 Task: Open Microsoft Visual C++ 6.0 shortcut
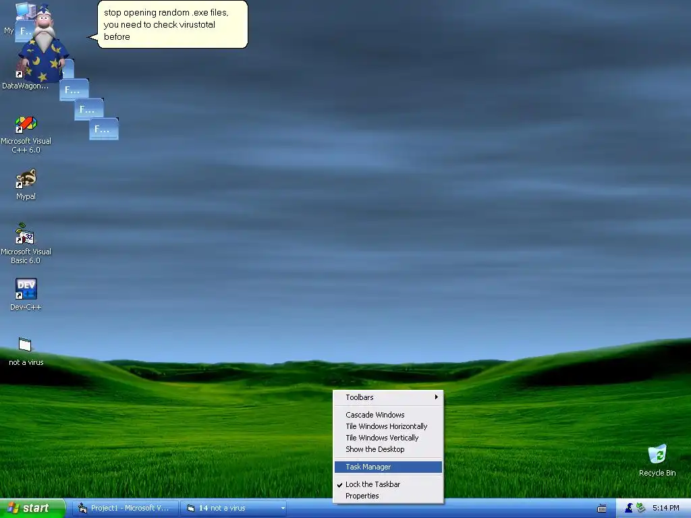click(x=26, y=134)
